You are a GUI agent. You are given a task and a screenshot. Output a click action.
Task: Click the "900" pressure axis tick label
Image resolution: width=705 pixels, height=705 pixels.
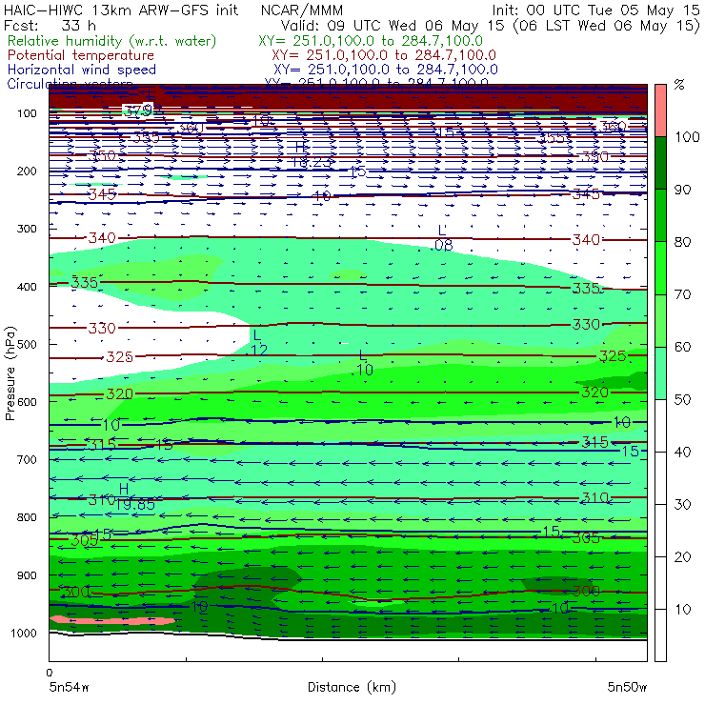pos(27,575)
